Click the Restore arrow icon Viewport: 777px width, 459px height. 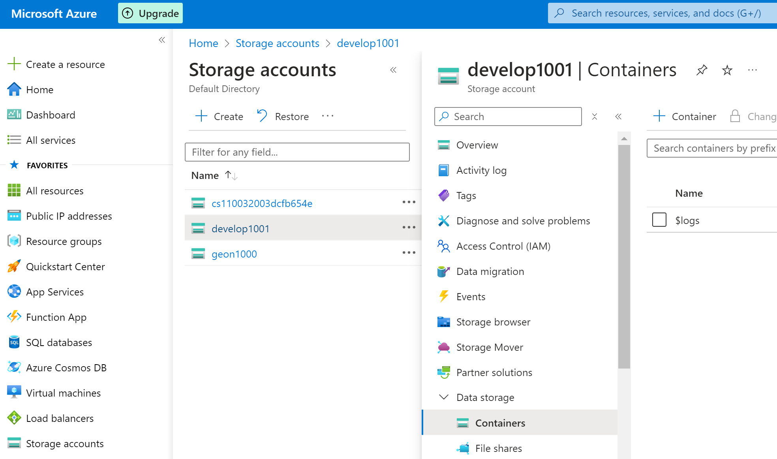(x=262, y=116)
